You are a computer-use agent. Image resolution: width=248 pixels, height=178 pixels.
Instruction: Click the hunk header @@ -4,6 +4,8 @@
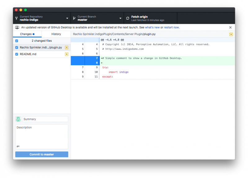pyautogui.click(x=112, y=40)
